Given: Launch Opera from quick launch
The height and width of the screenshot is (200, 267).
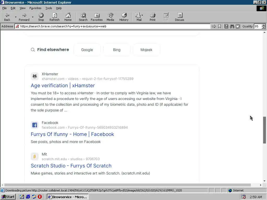Looking at the screenshot, I should click(40, 197).
